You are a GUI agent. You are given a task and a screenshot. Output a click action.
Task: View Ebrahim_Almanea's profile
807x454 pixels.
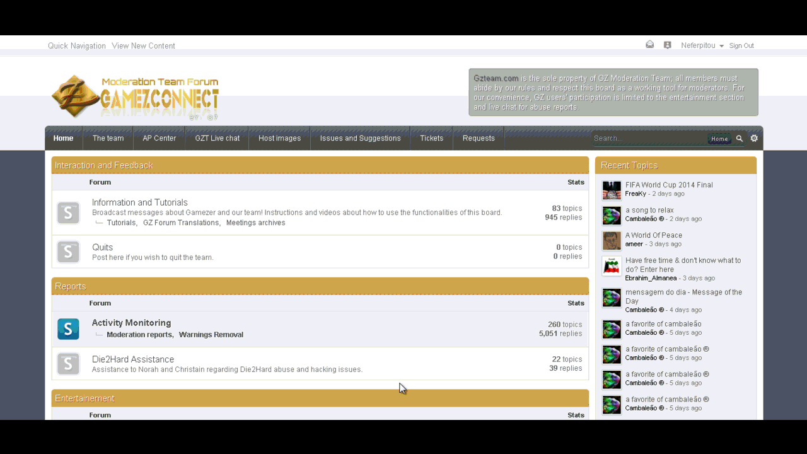(651, 278)
